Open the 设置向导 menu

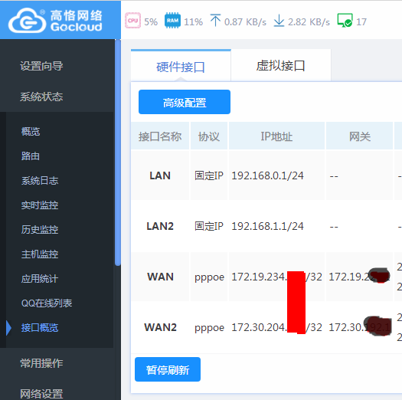click(41, 66)
